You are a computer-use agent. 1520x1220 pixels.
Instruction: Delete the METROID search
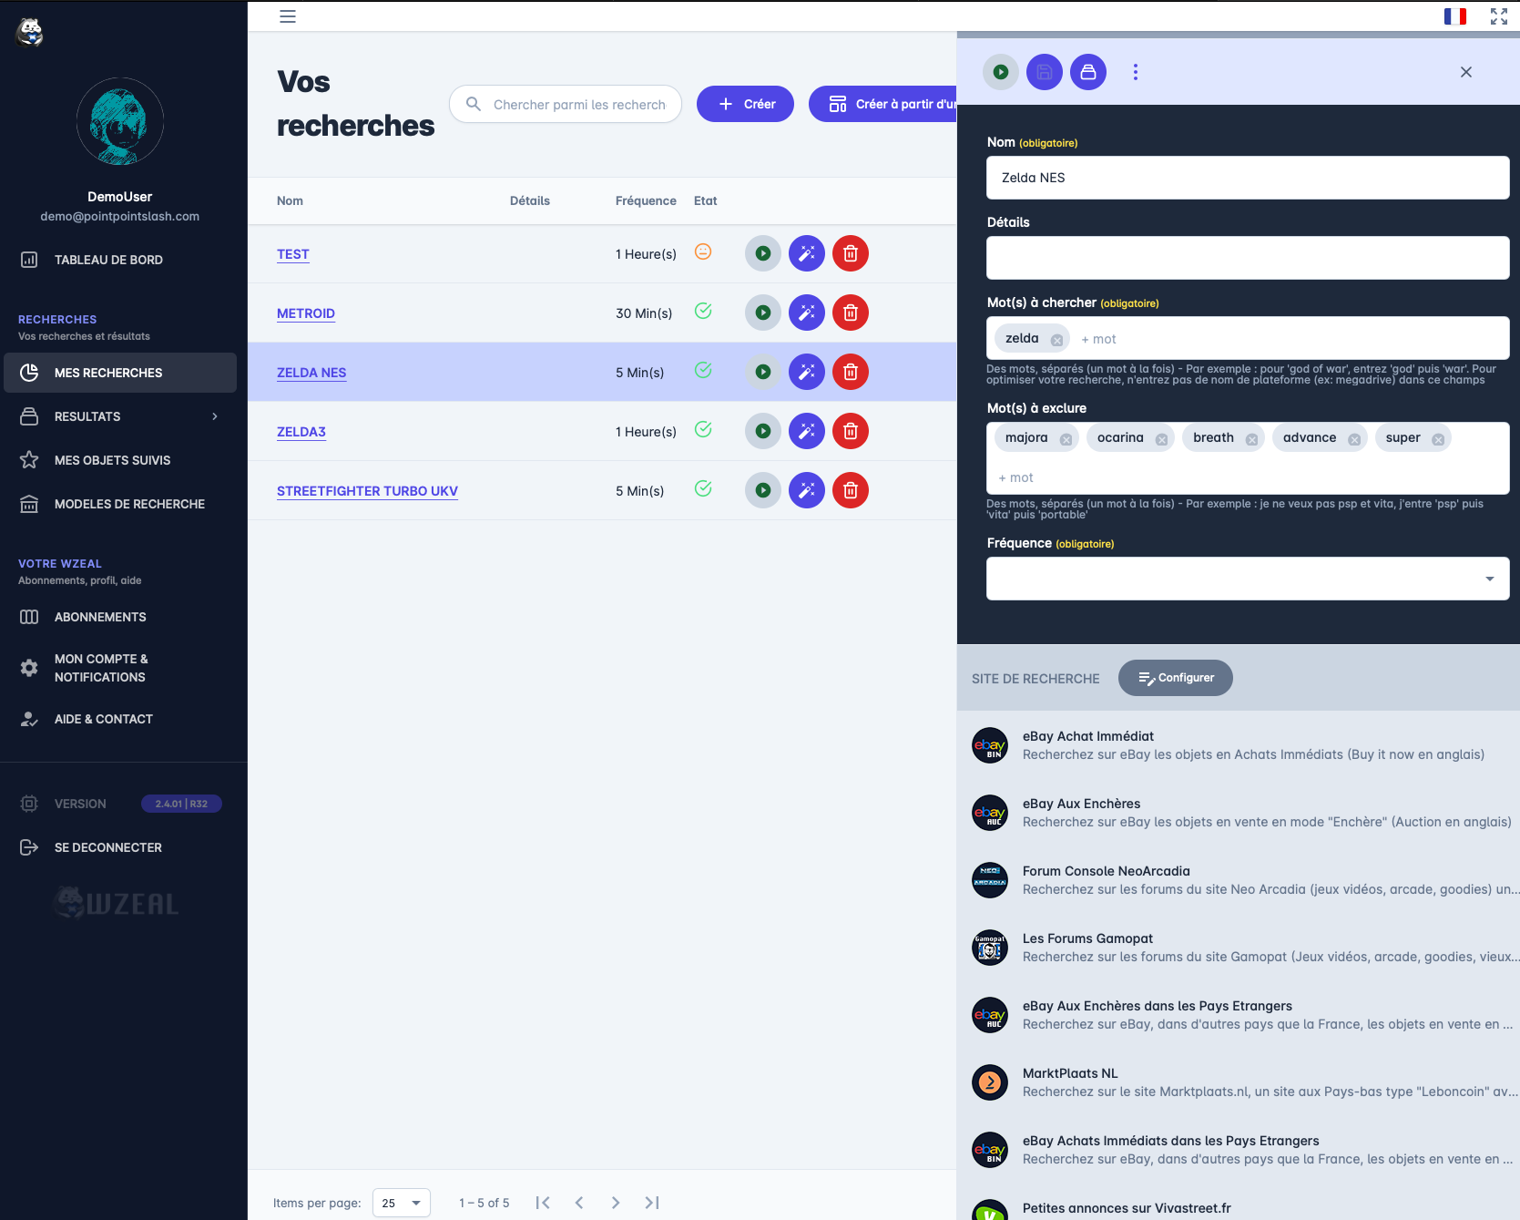[x=851, y=313]
